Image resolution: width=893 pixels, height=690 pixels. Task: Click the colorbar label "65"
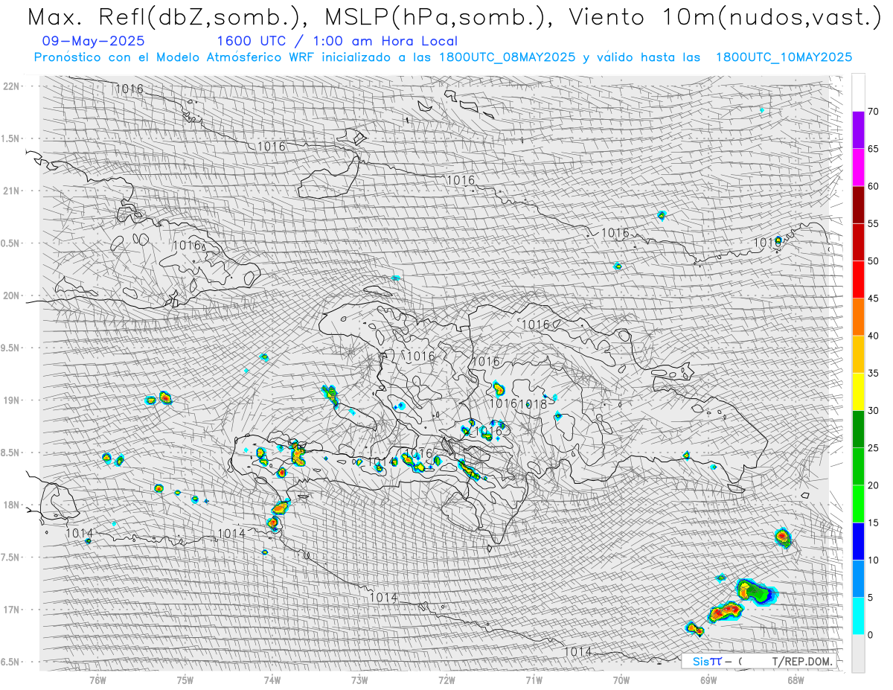[x=873, y=149]
